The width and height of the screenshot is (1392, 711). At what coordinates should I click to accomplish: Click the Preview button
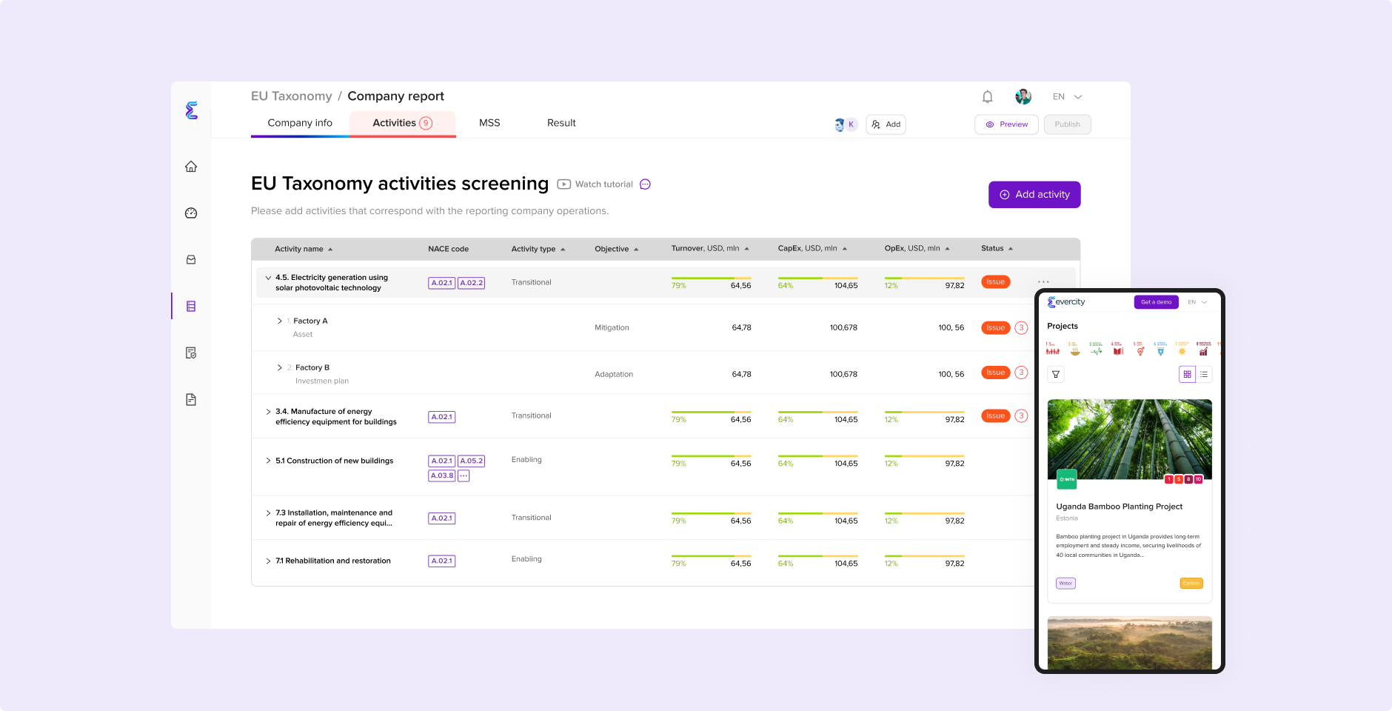(1006, 124)
